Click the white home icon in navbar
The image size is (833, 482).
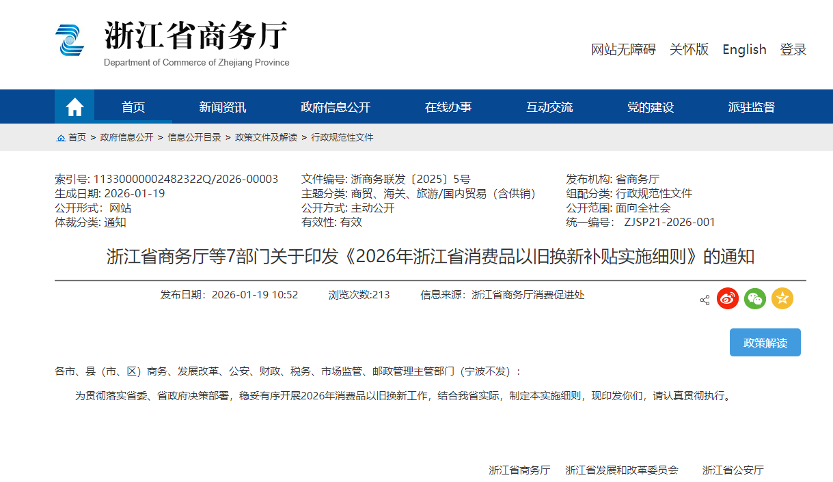tap(74, 107)
